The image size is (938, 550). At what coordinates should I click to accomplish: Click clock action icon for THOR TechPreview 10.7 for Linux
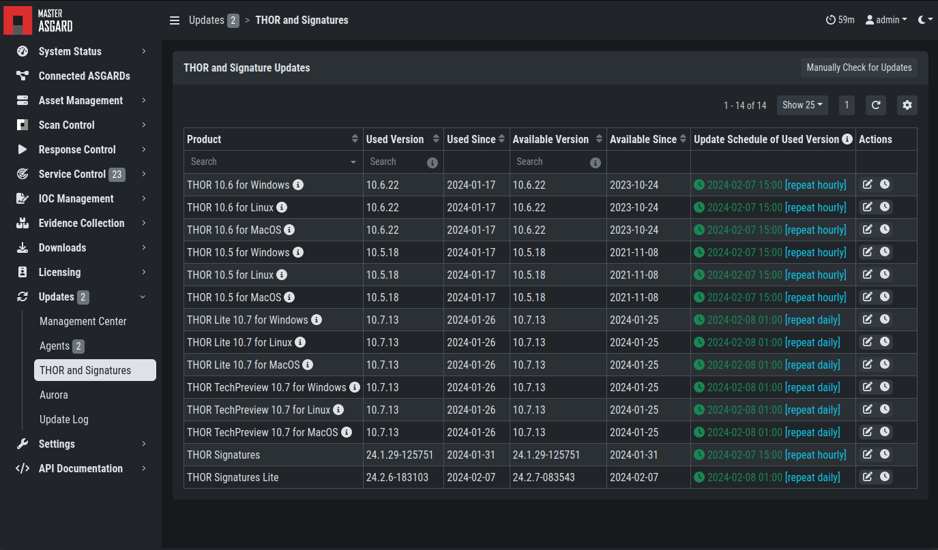point(885,409)
